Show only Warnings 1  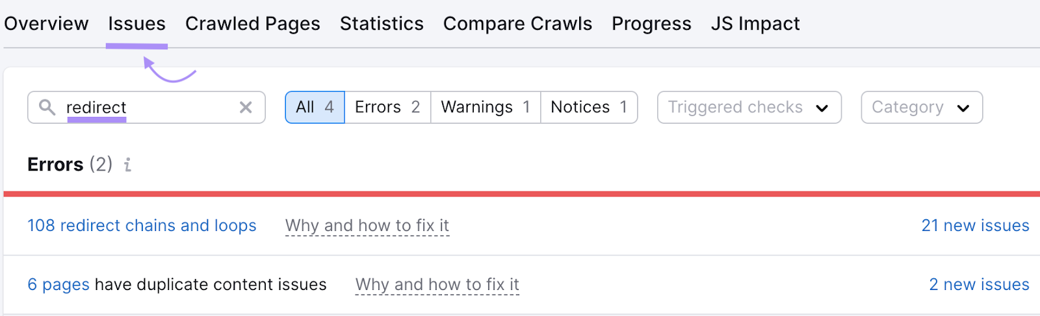486,107
